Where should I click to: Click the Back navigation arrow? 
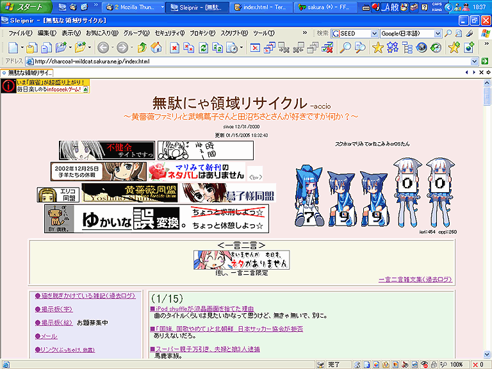tap(102, 47)
